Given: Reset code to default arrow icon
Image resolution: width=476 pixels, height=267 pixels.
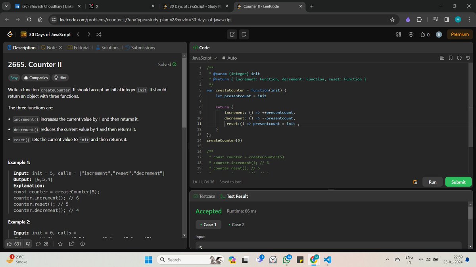Looking at the screenshot, I should 468,58.
